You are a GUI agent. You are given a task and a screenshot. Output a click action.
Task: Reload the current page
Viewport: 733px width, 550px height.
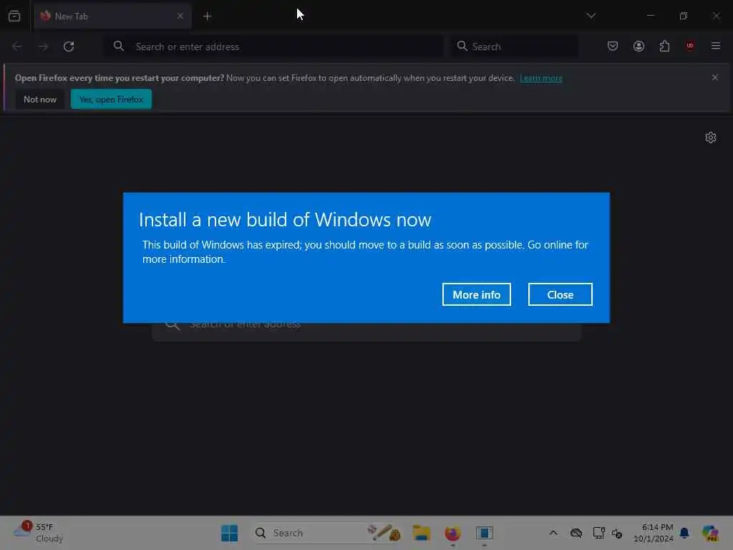click(69, 47)
